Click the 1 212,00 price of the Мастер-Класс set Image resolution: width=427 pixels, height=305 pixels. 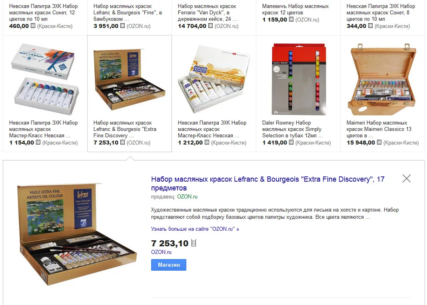pyautogui.click(x=190, y=143)
